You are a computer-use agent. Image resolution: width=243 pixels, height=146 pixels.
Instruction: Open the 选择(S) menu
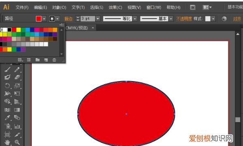(96, 7)
